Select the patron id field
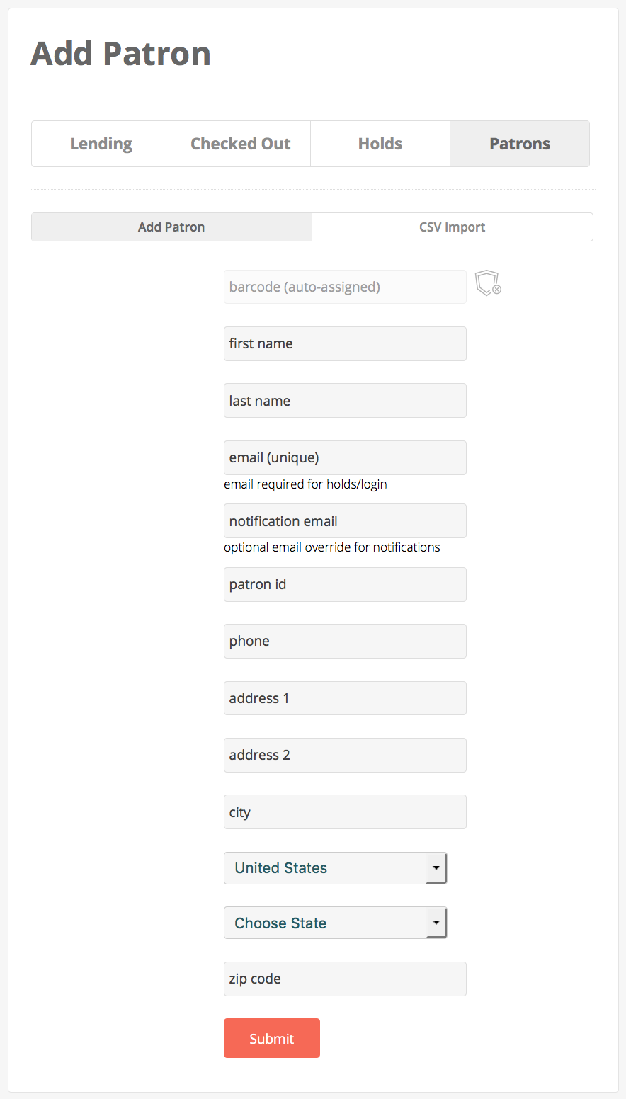The height and width of the screenshot is (1099, 626). point(345,585)
